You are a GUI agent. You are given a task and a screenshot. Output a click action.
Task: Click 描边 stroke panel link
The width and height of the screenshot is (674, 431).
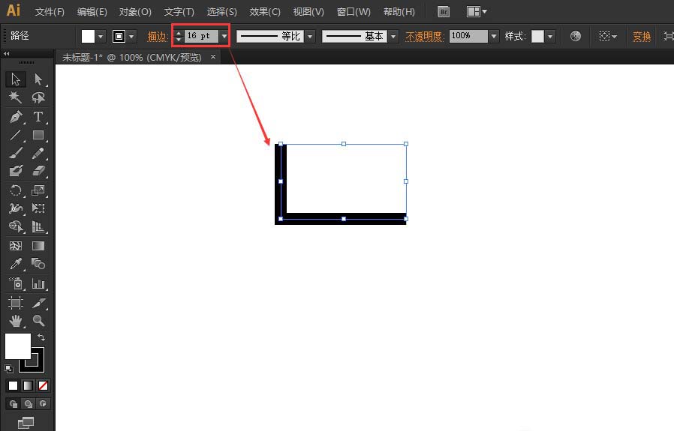[x=158, y=37]
